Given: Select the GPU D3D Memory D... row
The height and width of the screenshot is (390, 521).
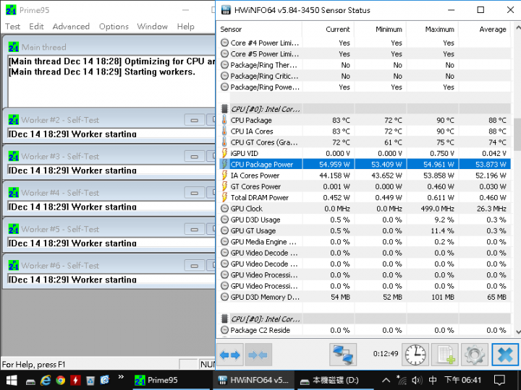Looking at the screenshot, I should click(365, 297).
